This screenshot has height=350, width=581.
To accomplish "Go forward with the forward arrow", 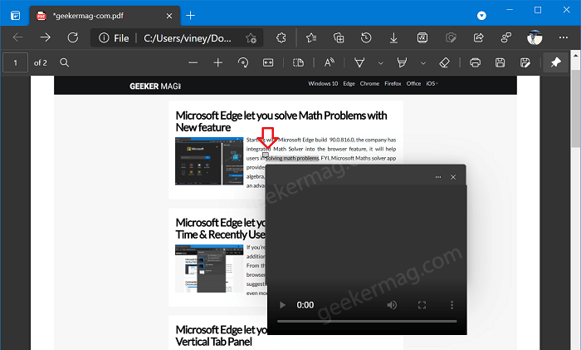I will [x=45, y=37].
